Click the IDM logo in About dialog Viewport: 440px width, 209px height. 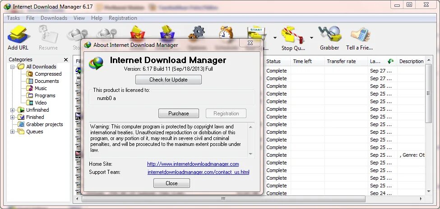pos(96,63)
